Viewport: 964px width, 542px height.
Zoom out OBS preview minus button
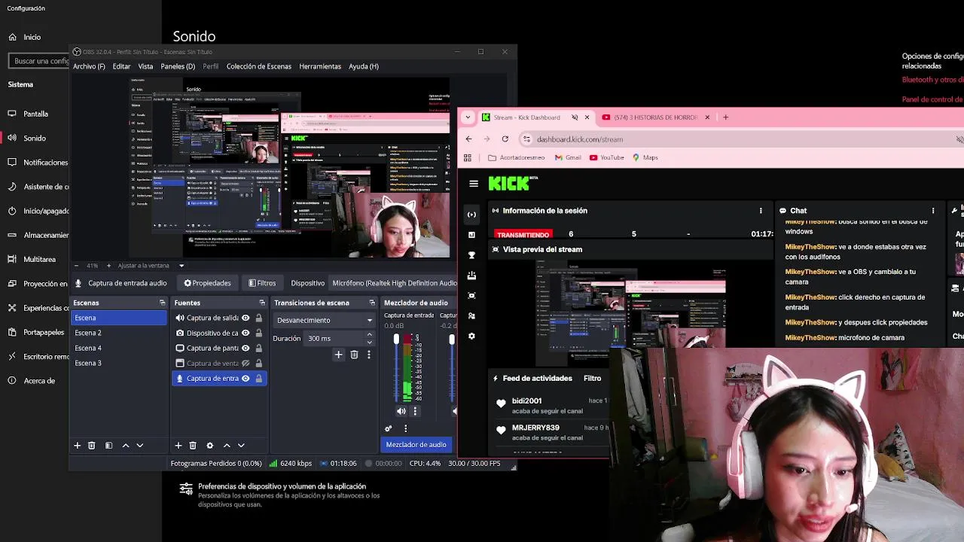pyautogui.click(x=76, y=266)
